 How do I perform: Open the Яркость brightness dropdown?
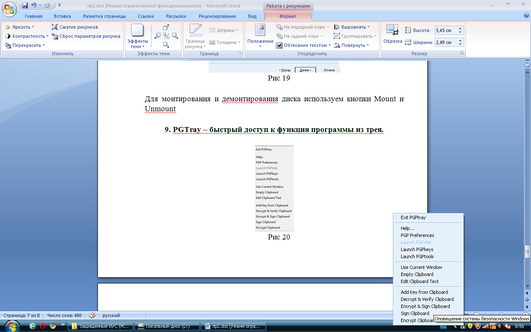click(19, 27)
